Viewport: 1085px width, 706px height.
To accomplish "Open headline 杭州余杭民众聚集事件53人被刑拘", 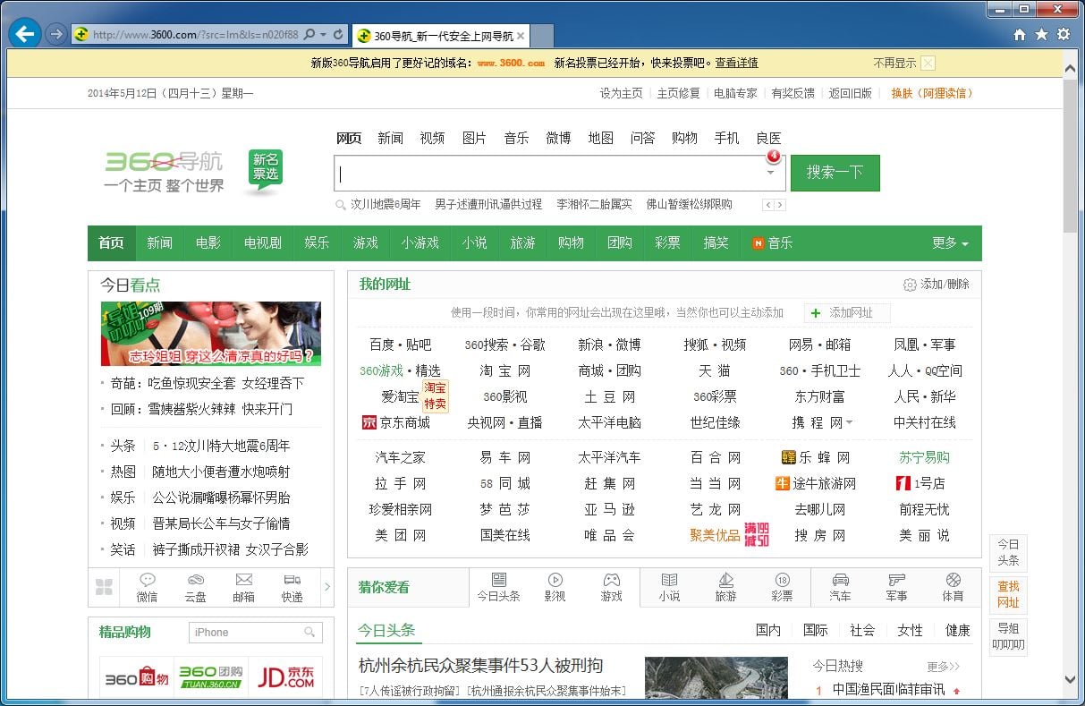I will tap(480, 666).
